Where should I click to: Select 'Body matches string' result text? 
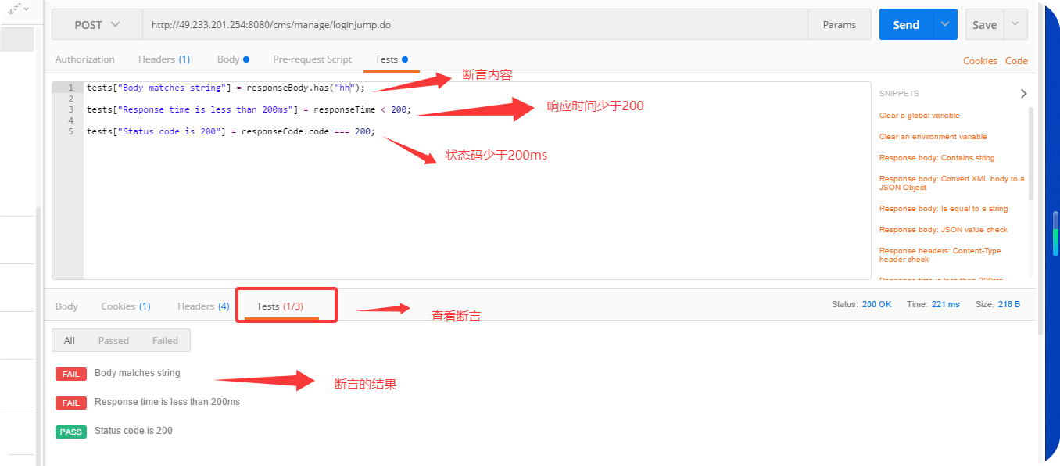138,373
